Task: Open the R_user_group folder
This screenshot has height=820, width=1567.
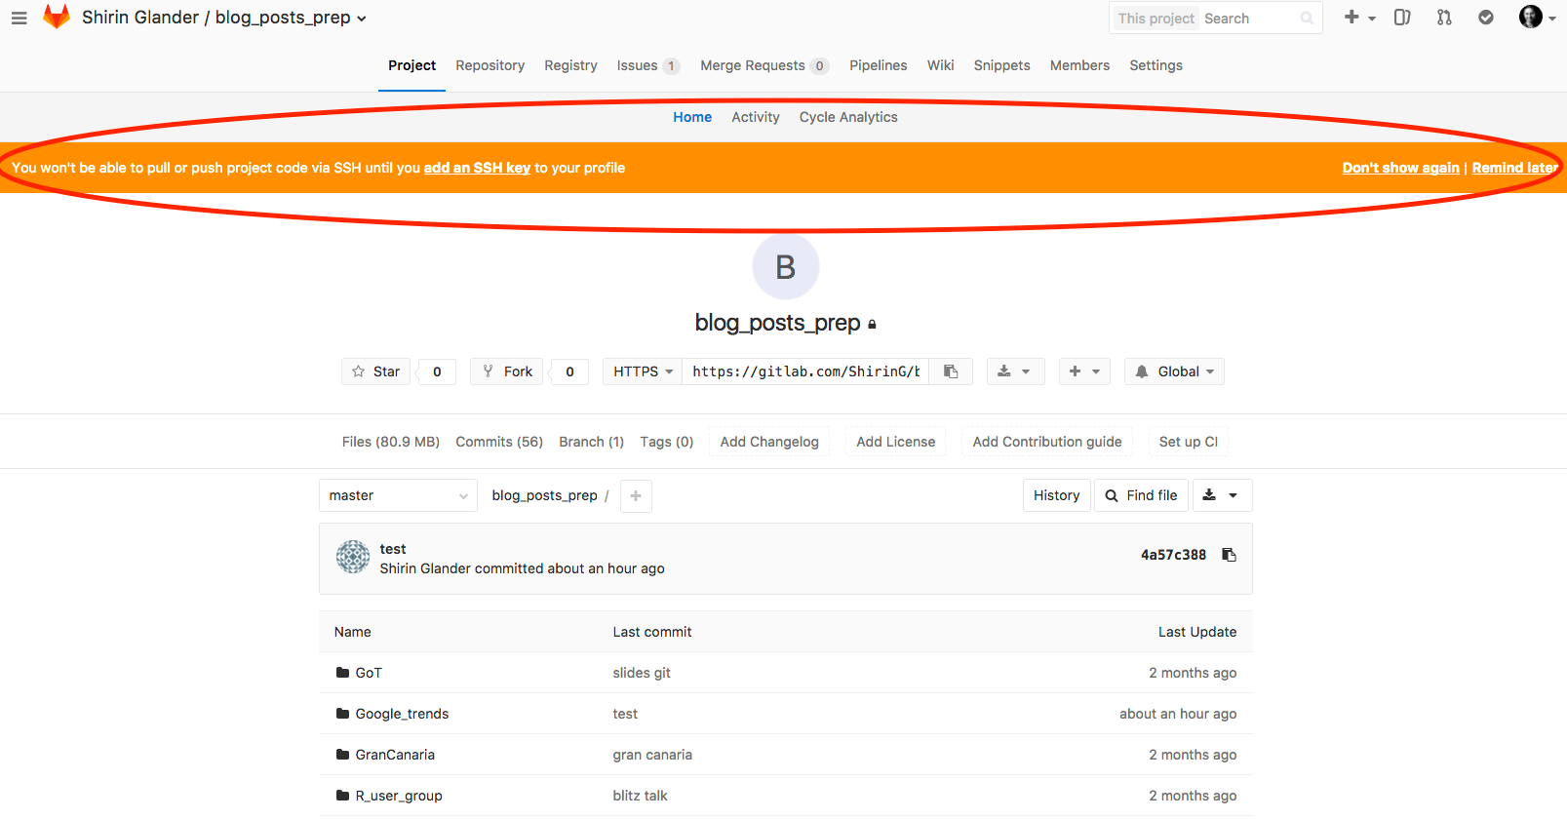Action: [x=399, y=796]
